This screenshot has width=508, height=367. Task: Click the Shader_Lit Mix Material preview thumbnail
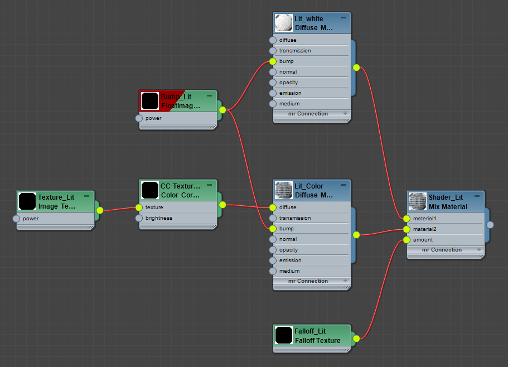418,201
